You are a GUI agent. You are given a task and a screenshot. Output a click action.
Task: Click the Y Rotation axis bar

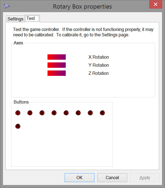click(x=57, y=65)
